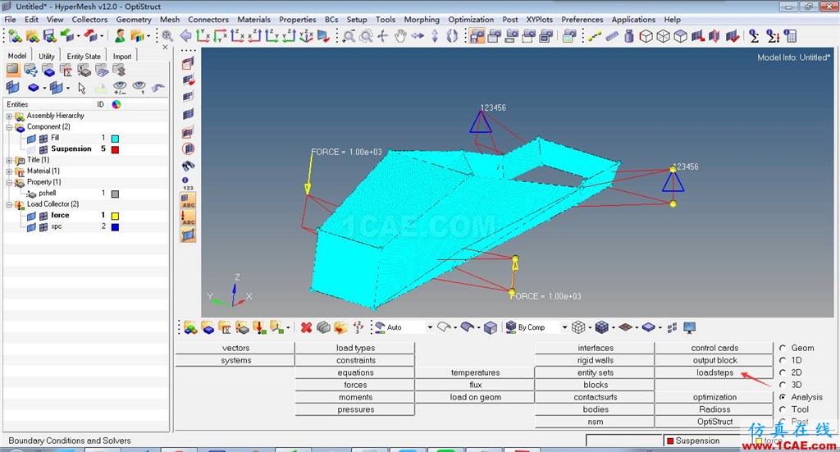Viewport: 840px width, 452px height.
Task: Collapse the Load Collector (2) tree node
Action: point(9,204)
